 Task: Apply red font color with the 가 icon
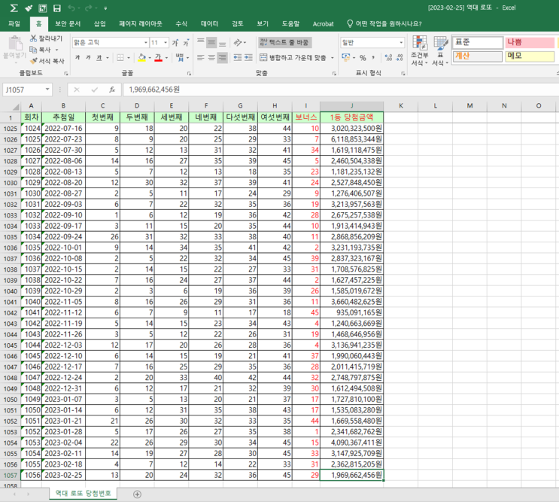[x=158, y=57]
